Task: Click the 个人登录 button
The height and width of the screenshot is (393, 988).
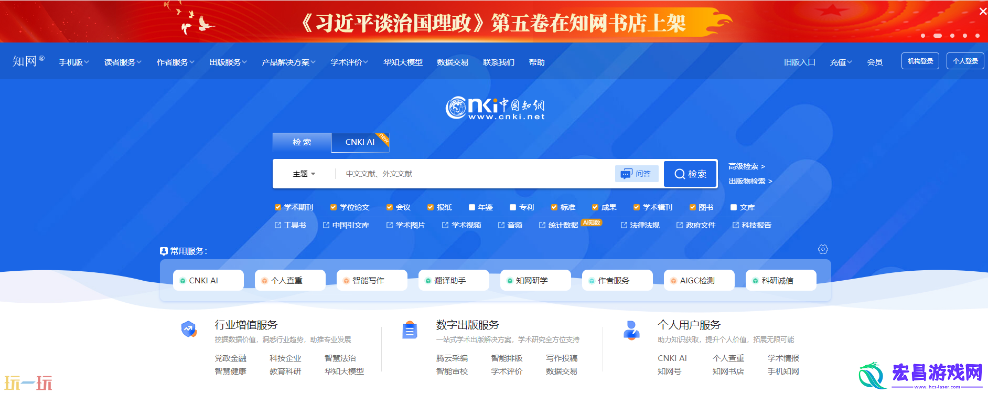Action: click(x=965, y=61)
